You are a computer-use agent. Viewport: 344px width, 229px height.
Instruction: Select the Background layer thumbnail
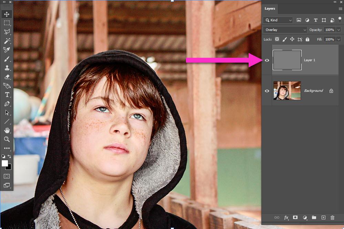click(x=287, y=90)
